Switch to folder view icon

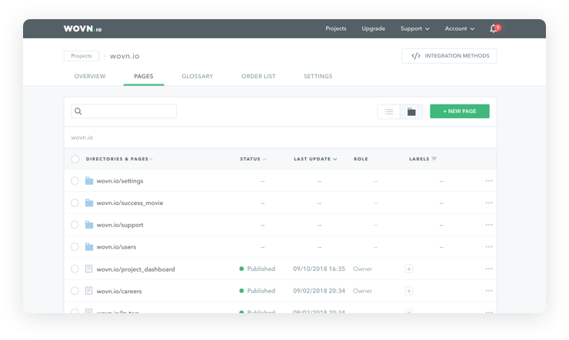click(411, 111)
